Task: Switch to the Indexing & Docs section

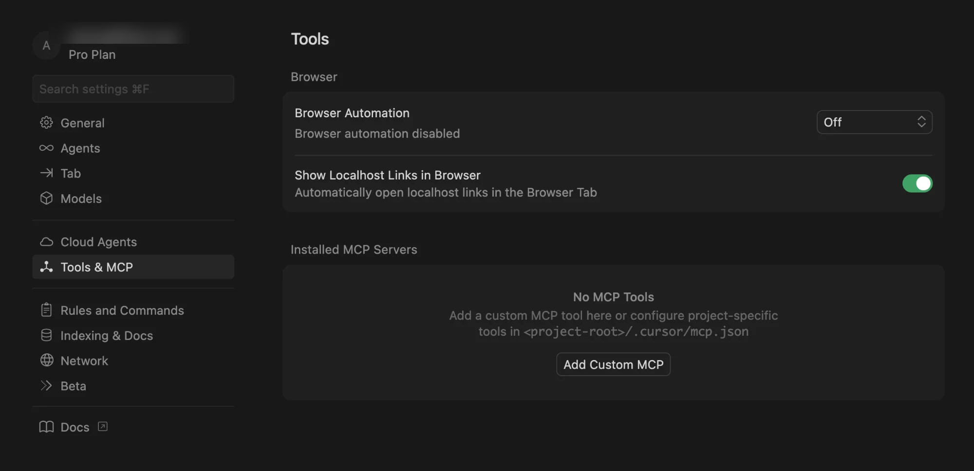Action: coord(106,335)
